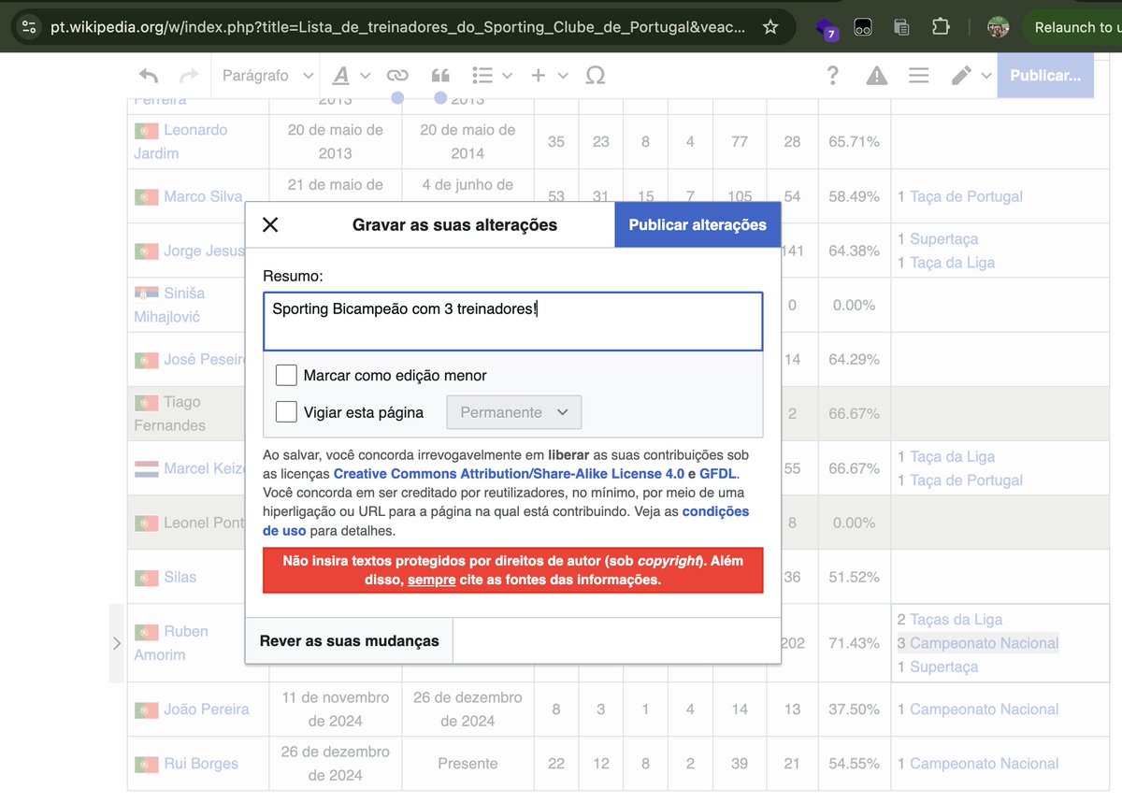The height and width of the screenshot is (803, 1122).
Task: Click the purple extension icon with badge 7
Action: tap(825, 28)
